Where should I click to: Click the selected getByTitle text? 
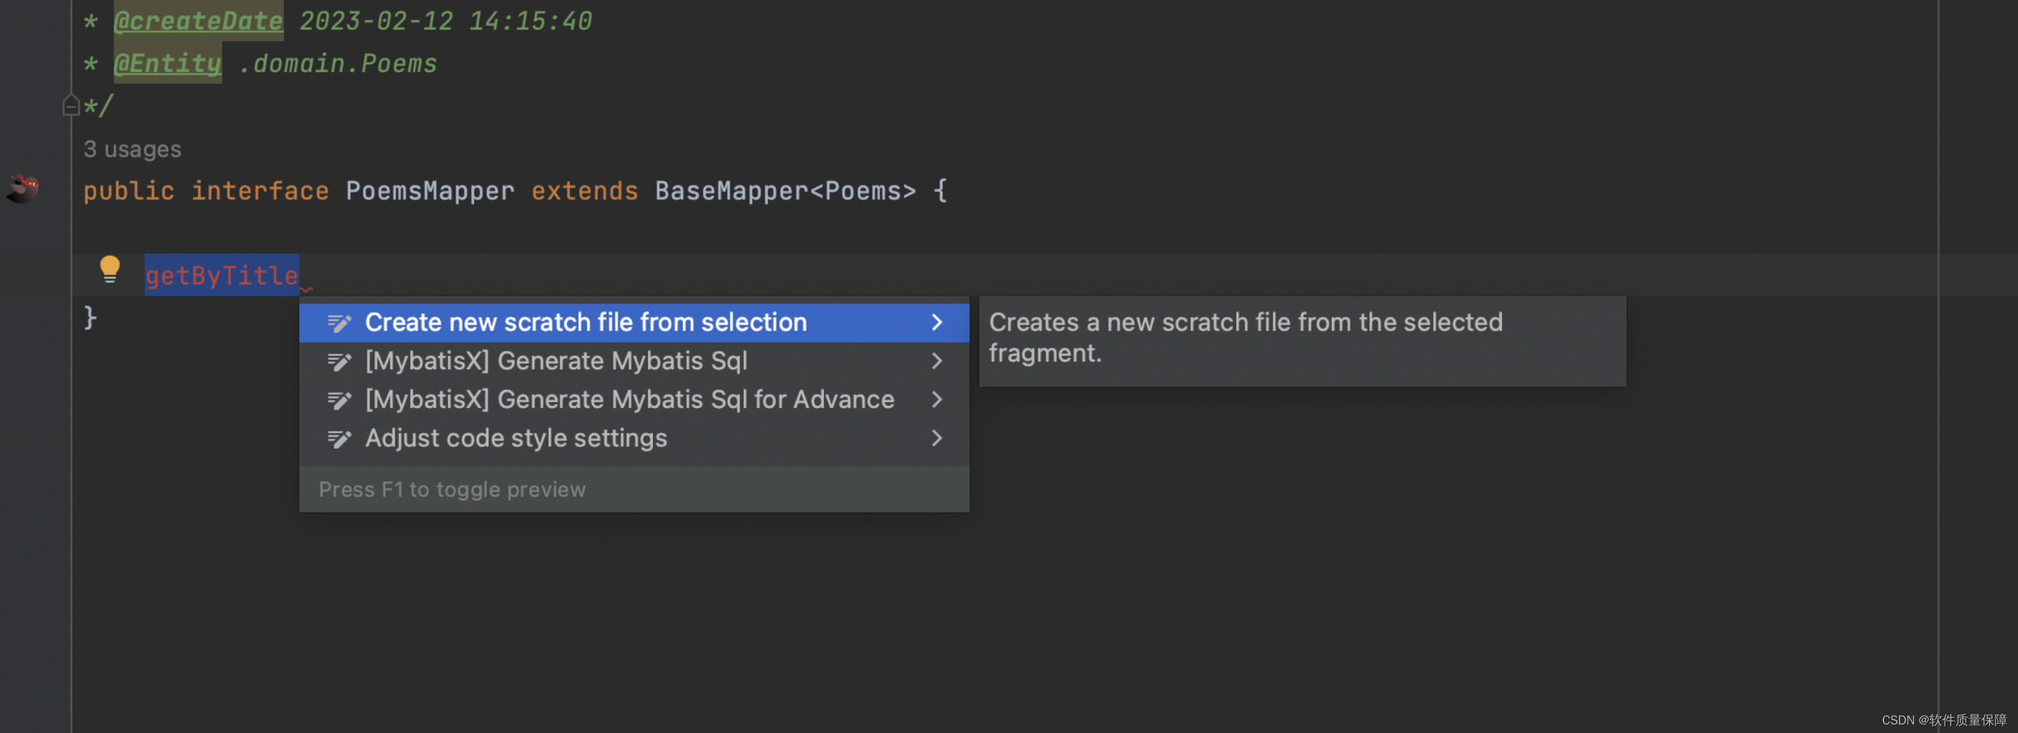click(x=222, y=276)
